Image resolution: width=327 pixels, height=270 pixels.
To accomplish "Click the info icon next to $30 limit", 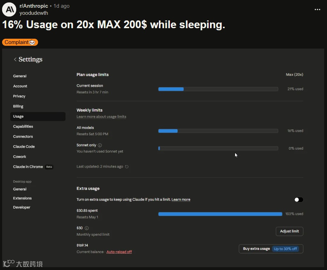I will pos(87,228).
